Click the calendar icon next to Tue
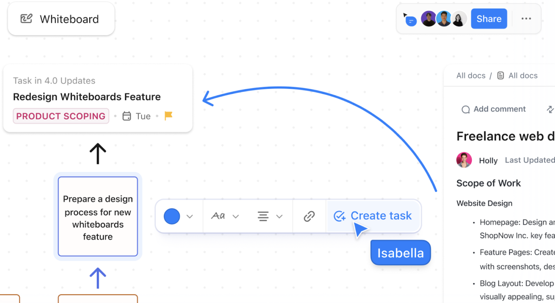Screen dimensions: 555x303 click(126, 116)
